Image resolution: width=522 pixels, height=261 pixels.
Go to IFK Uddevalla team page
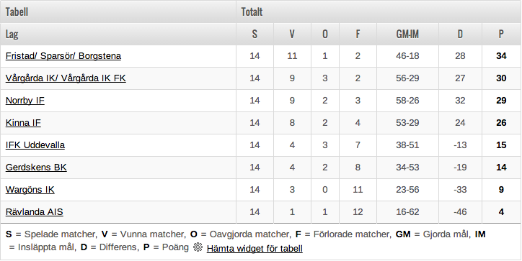(x=35, y=145)
